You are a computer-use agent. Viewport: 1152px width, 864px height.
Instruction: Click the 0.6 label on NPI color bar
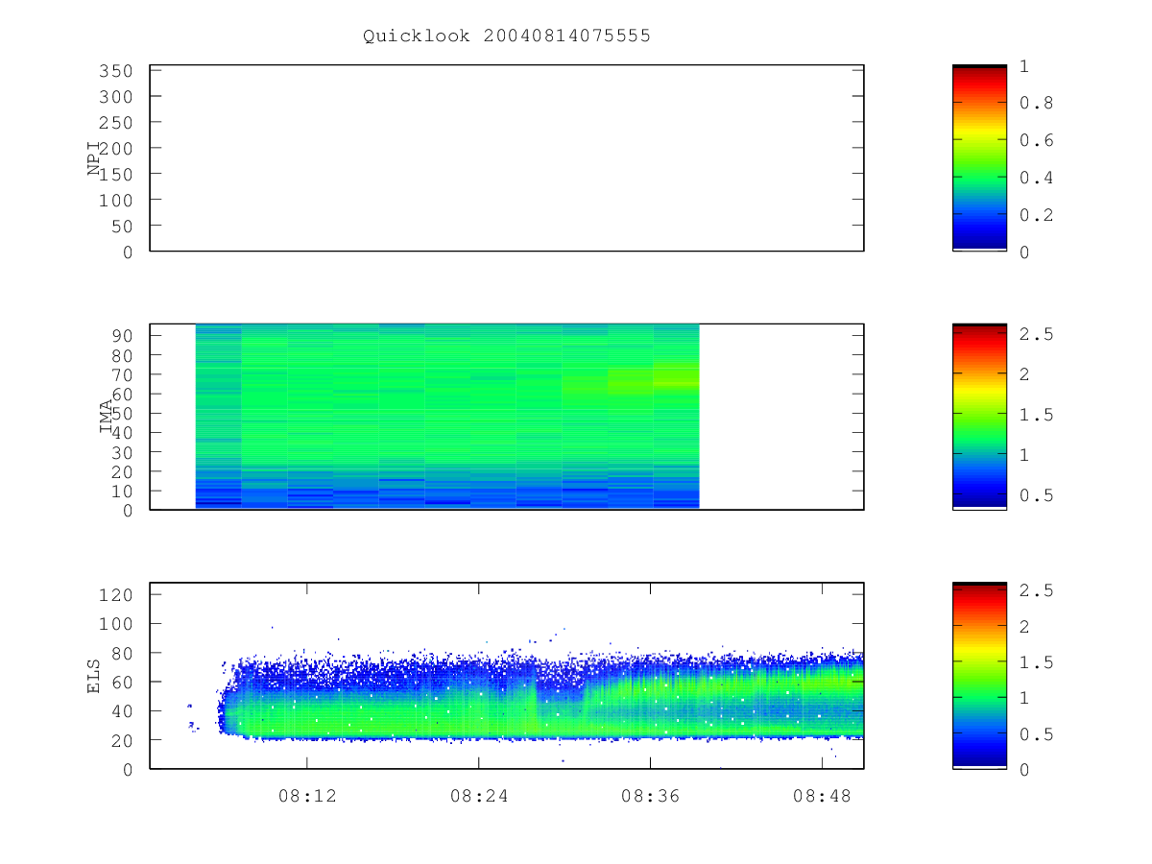tap(1037, 140)
